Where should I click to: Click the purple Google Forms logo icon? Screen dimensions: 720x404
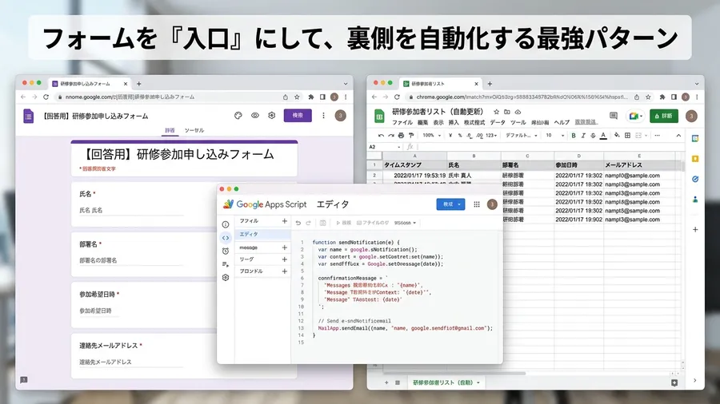point(29,116)
